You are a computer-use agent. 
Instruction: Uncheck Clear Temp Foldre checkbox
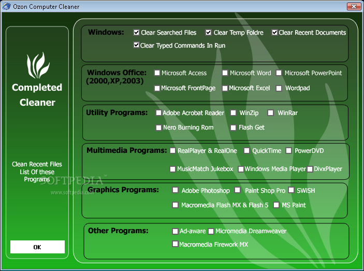click(209, 32)
